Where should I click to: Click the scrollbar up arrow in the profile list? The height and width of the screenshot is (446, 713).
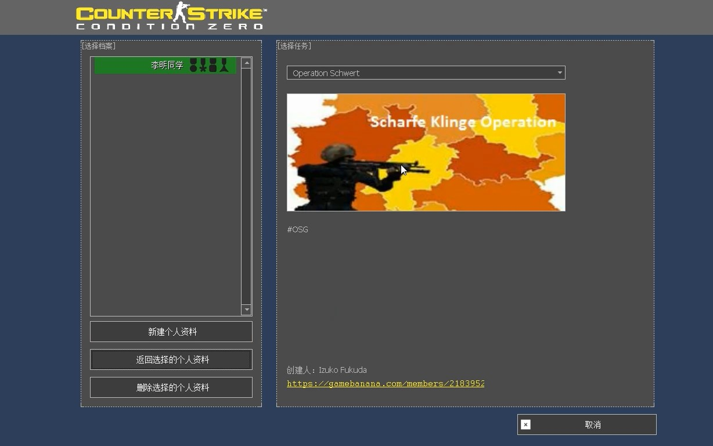pyautogui.click(x=246, y=63)
